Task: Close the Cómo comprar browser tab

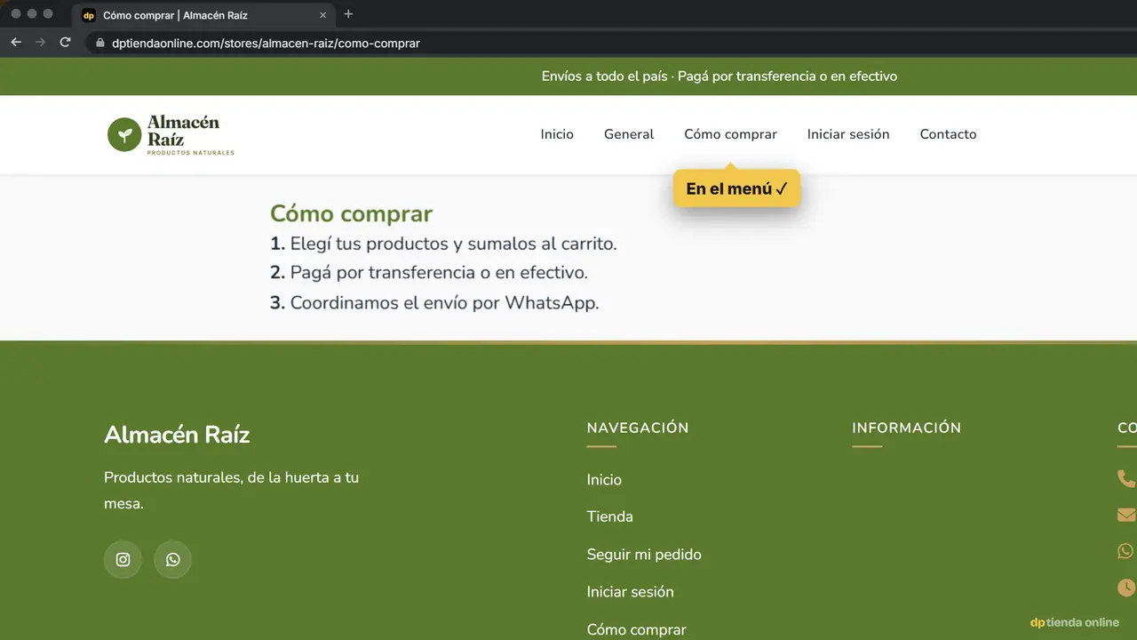Action: coord(322,15)
